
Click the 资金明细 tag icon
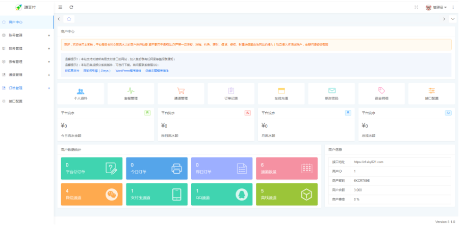[x=381, y=91]
